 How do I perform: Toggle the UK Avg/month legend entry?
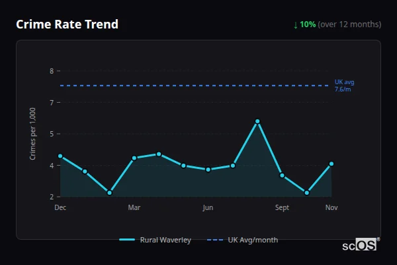coord(242,240)
